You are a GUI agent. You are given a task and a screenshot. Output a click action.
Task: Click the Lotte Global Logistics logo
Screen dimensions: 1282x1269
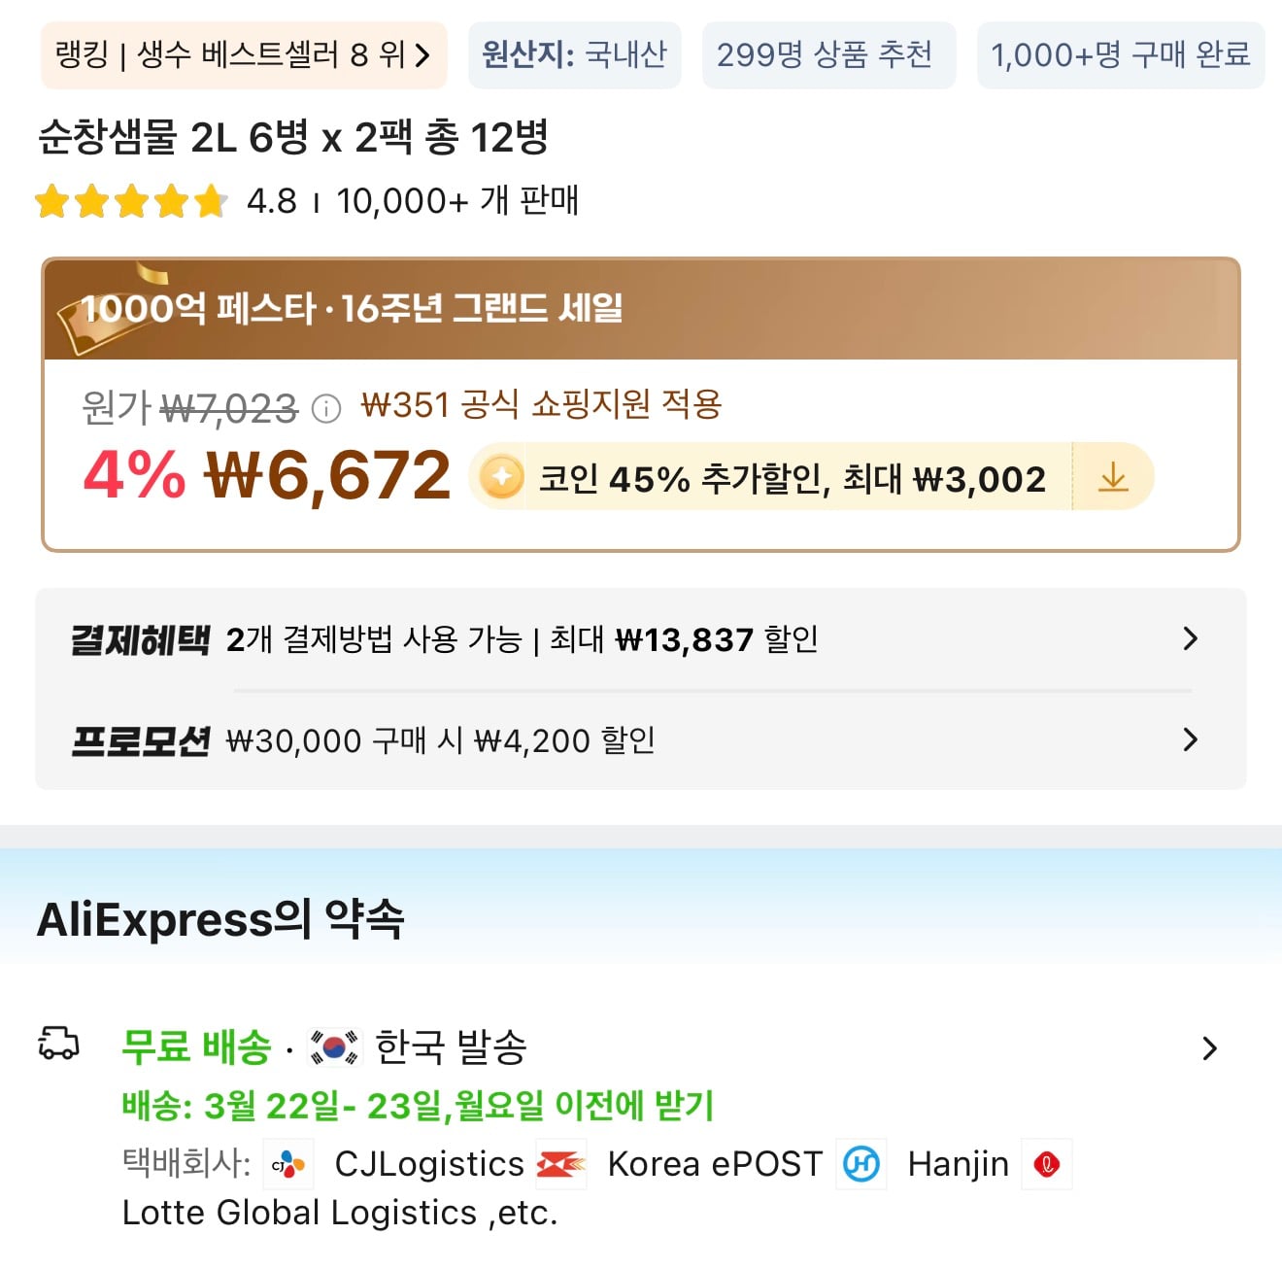(1047, 1164)
